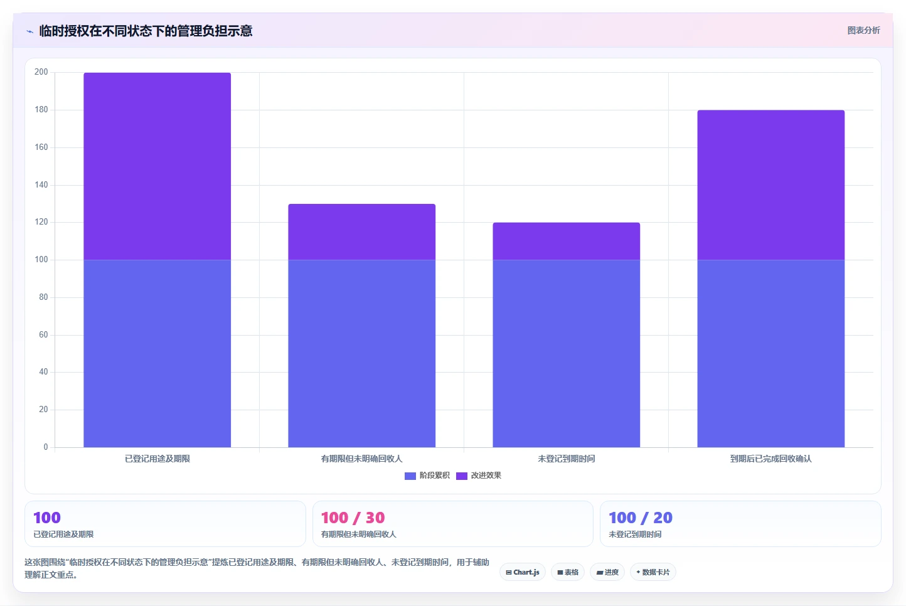Click 阶段累积 legend label
Viewport: 906px width, 606px height.
tap(435, 476)
